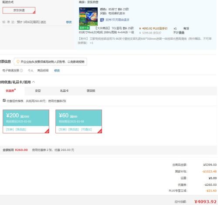The image size is (218, 205).
Task: Open the TCL TV product thumbnail
Action: 88,17
